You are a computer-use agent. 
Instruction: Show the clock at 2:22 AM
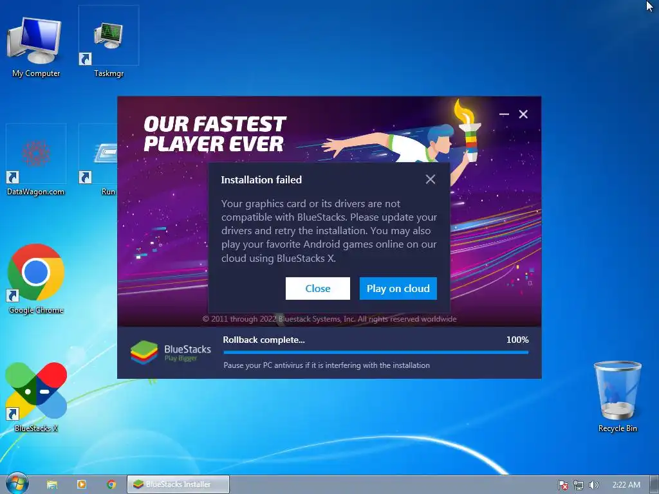pyautogui.click(x=626, y=485)
